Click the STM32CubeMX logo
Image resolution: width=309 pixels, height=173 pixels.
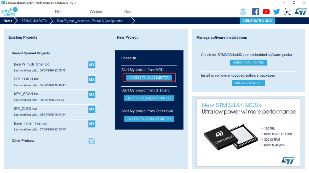coord(9,12)
